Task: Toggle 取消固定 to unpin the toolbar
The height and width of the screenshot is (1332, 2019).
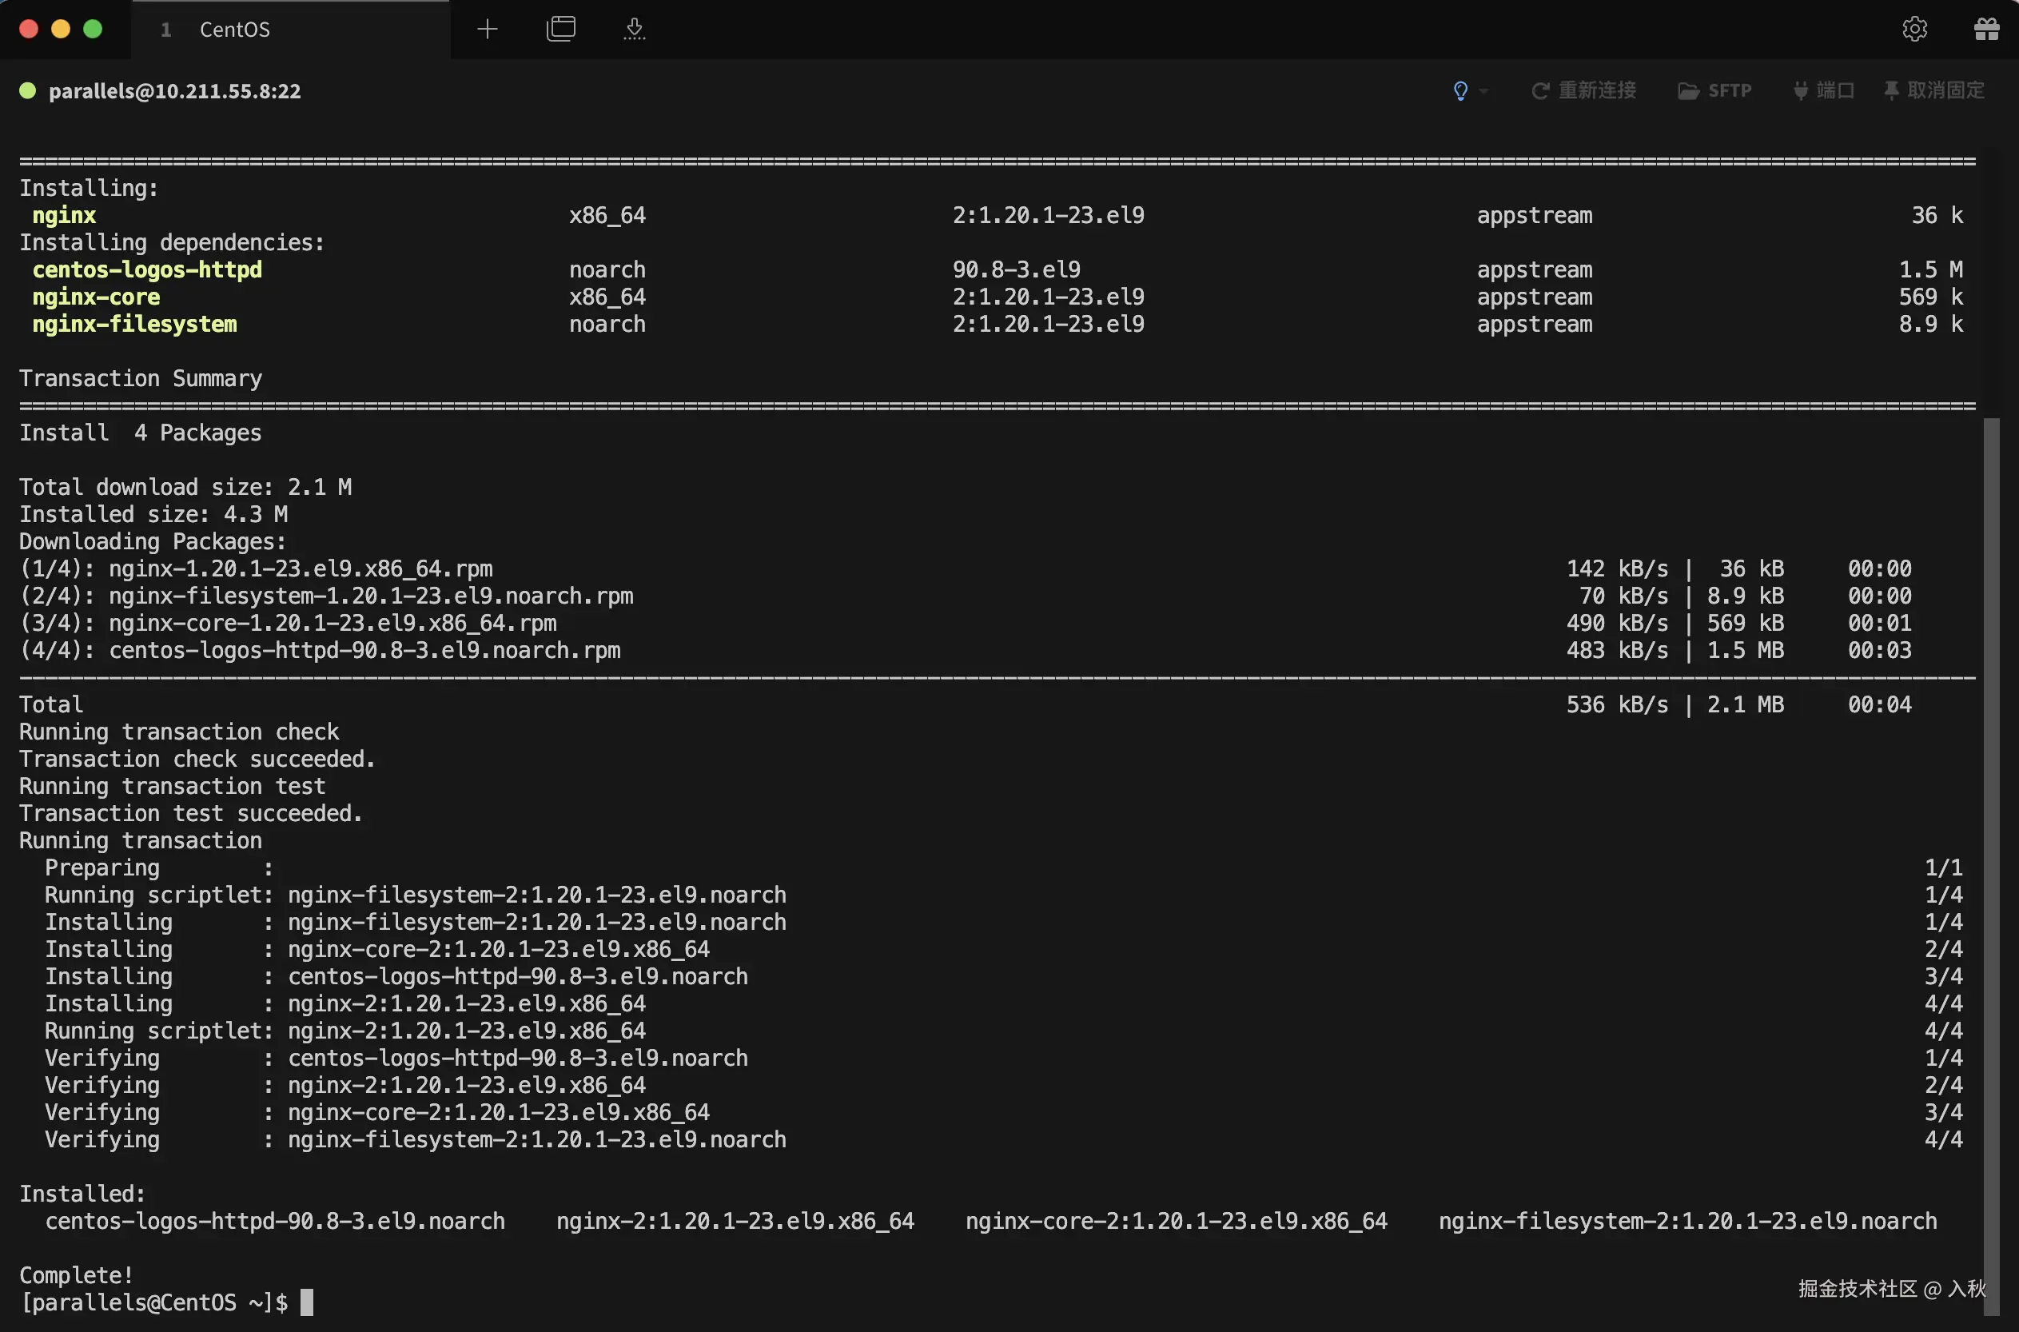Action: click(1934, 91)
